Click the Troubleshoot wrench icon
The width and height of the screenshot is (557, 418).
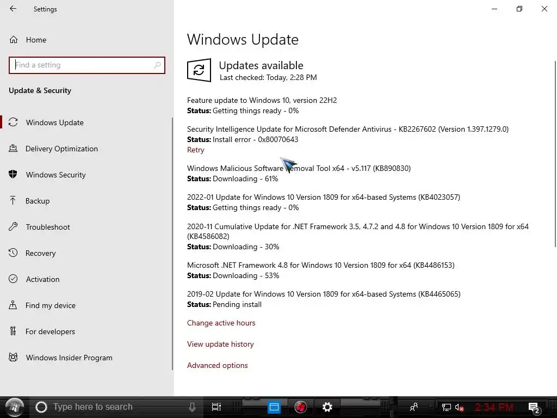coord(13,226)
